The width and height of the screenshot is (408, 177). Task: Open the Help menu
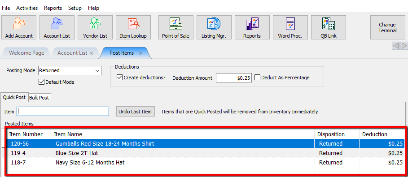(93, 8)
